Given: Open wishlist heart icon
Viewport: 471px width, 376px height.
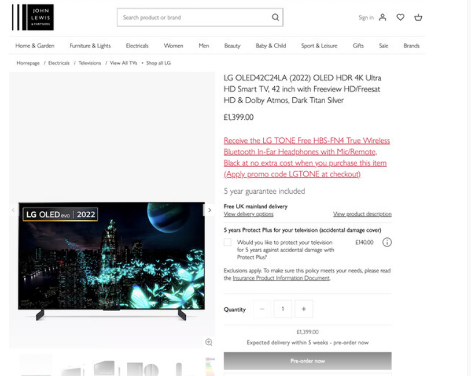Looking at the screenshot, I should [x=400, y=18].
